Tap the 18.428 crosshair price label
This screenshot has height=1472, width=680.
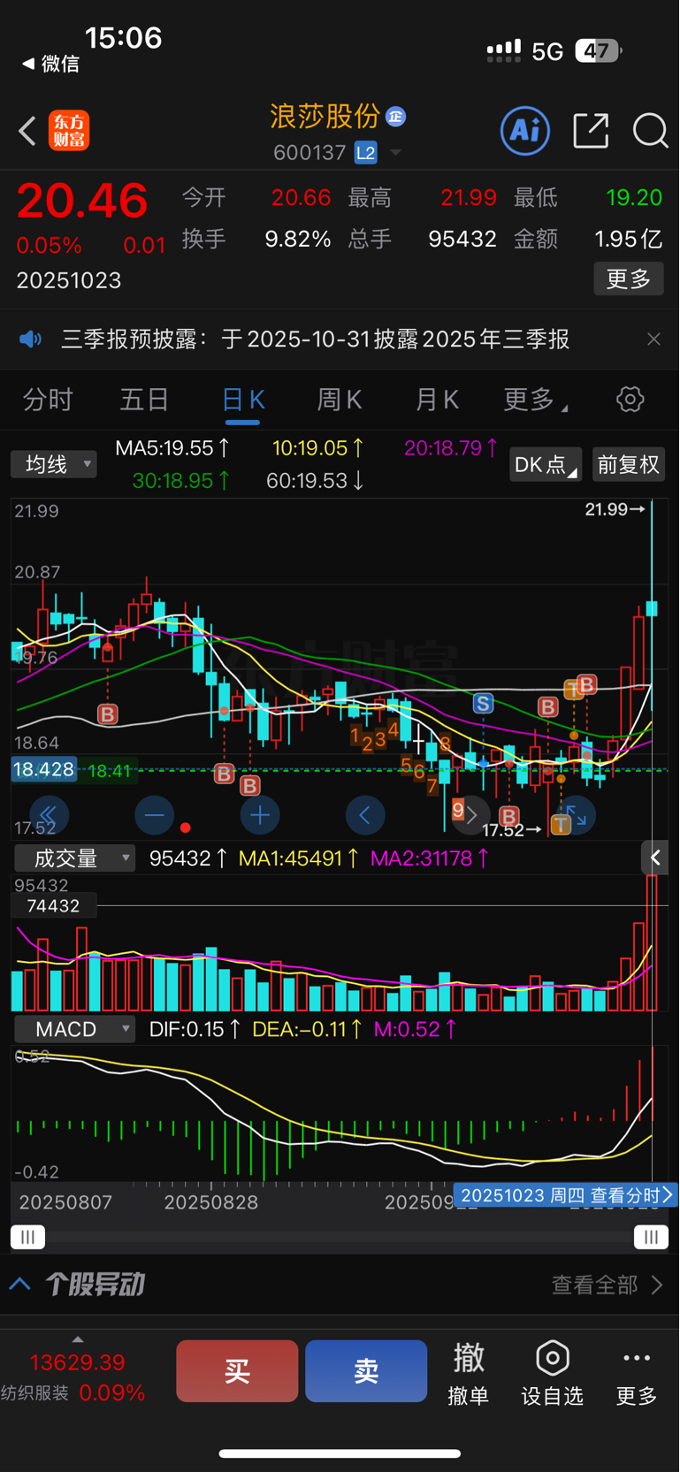pyautogui.click(x=43, y=769)
